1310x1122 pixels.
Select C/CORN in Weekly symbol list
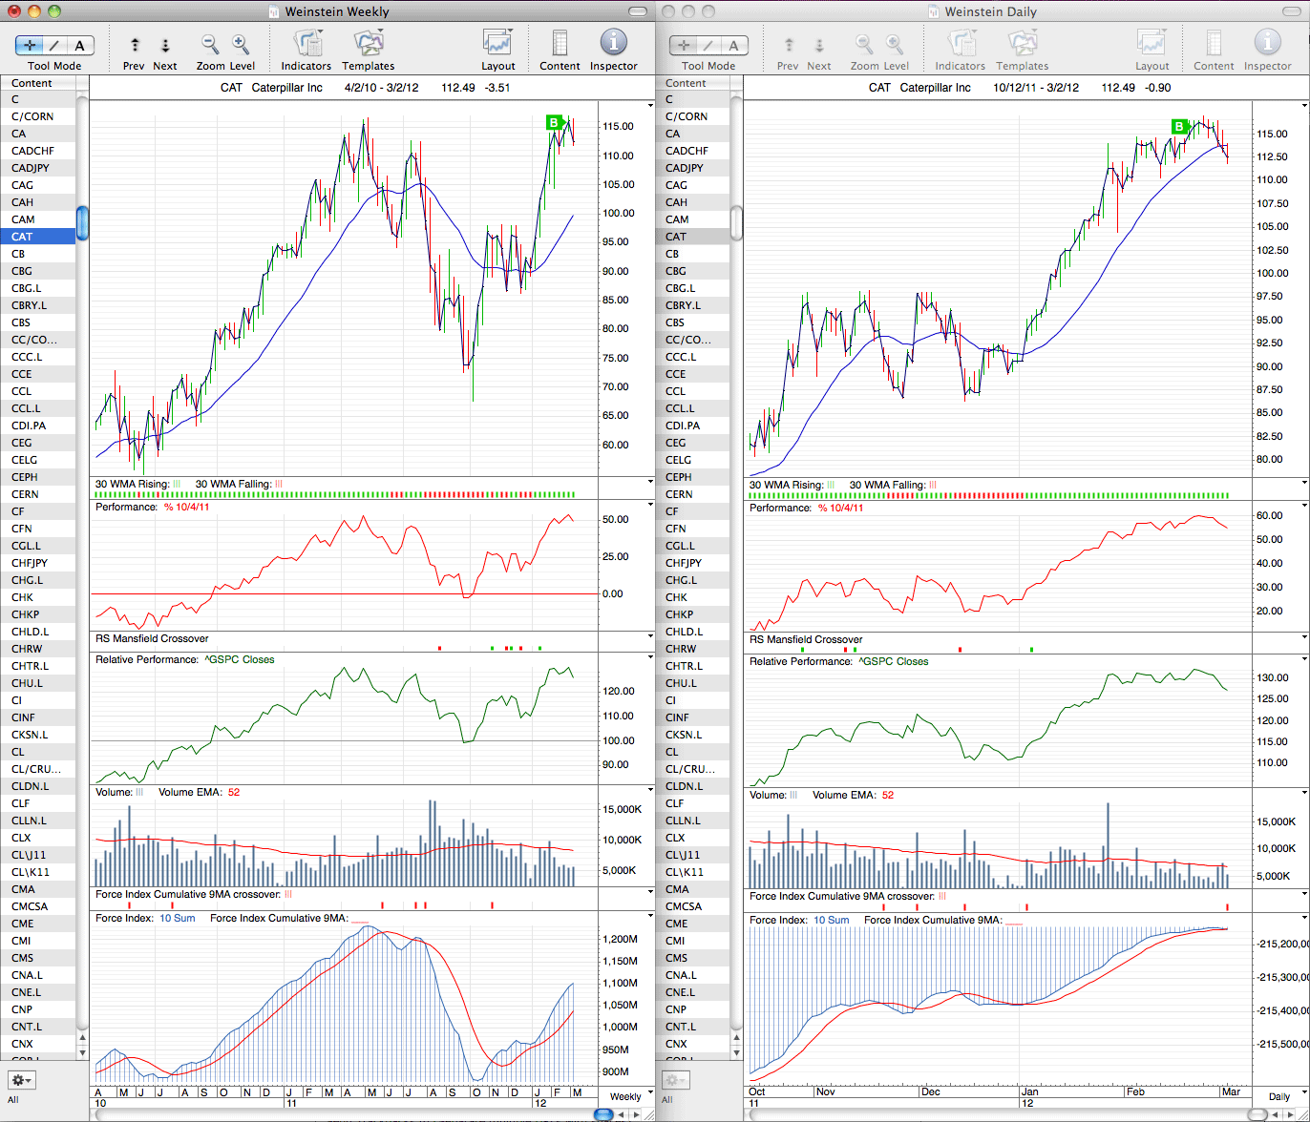coord(38,116)
